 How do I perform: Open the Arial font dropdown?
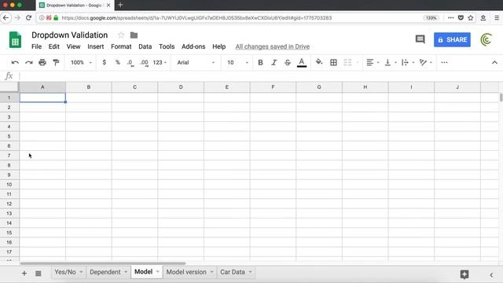click(196, 63)
